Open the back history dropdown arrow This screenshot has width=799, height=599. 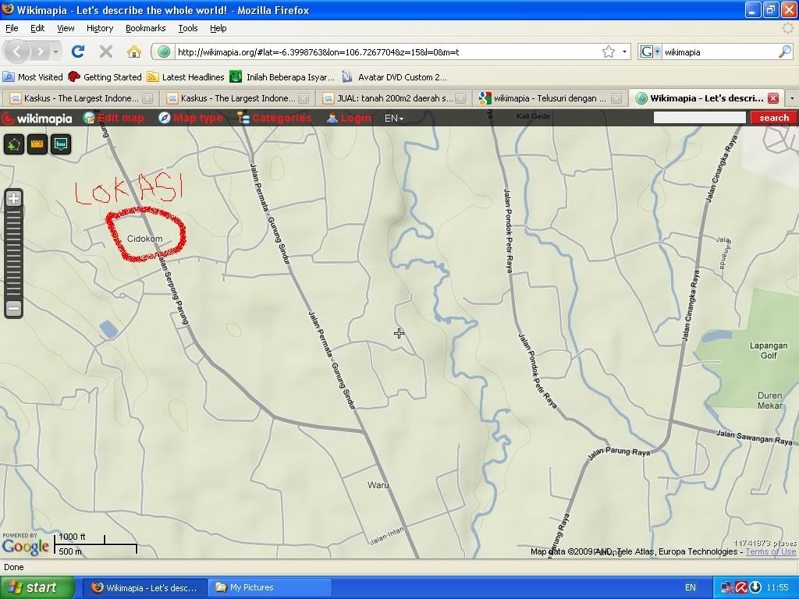tap(55, 51)
